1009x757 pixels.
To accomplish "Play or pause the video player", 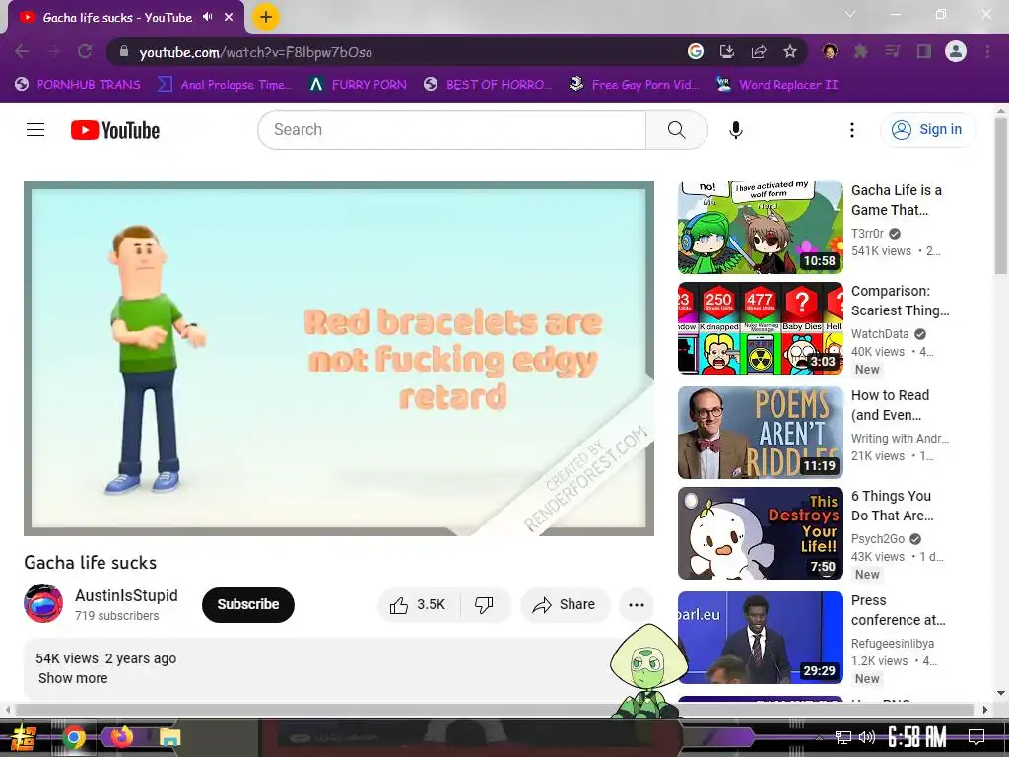I will [x=339, y=359].
